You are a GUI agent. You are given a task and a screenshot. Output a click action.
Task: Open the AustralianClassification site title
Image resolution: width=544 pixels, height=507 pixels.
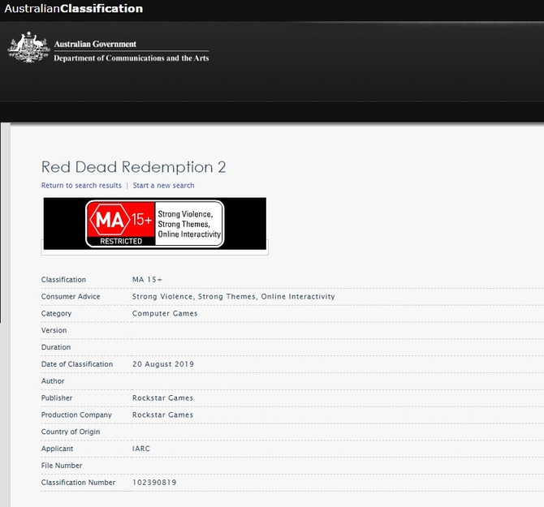pyautogui.click(x=74, y=8)
